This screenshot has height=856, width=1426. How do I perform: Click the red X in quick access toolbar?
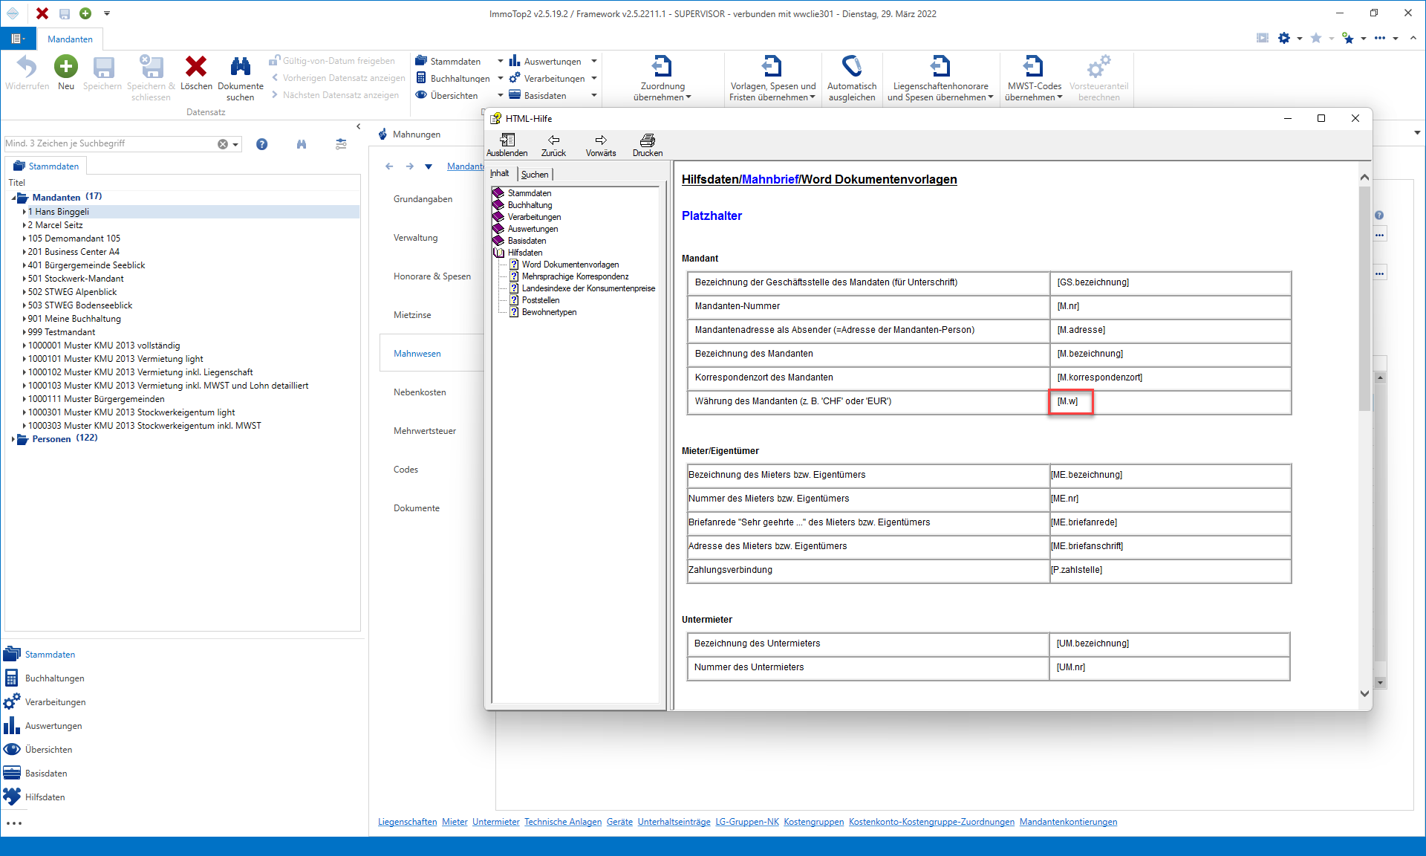click(42, 13)
